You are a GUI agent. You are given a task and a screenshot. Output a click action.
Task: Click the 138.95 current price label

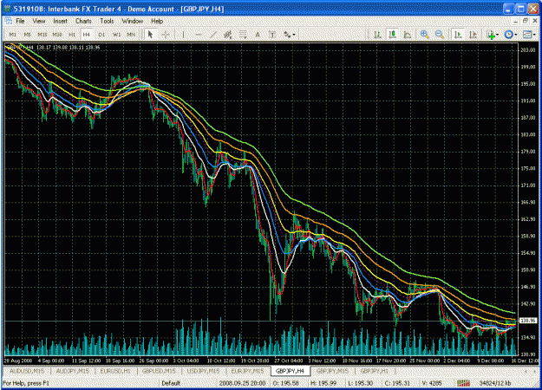[x=528, y=321]
